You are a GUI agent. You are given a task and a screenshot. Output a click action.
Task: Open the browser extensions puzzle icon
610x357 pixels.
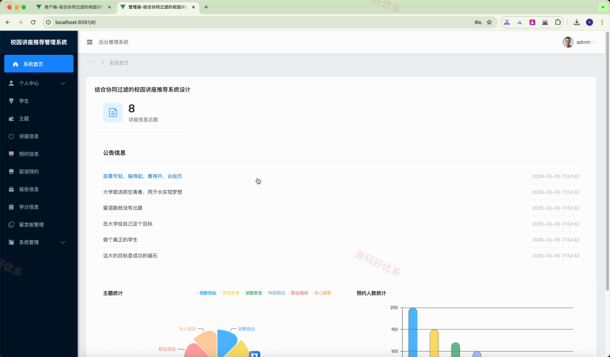558,22
